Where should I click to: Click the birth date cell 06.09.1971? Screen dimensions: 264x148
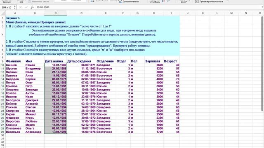pos(82,65)
